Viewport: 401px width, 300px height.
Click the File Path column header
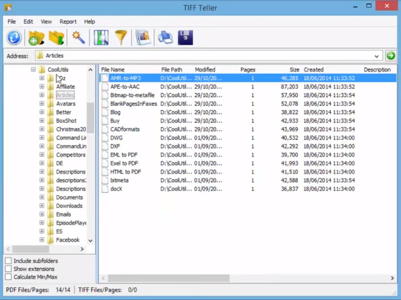tap(172, 70)
